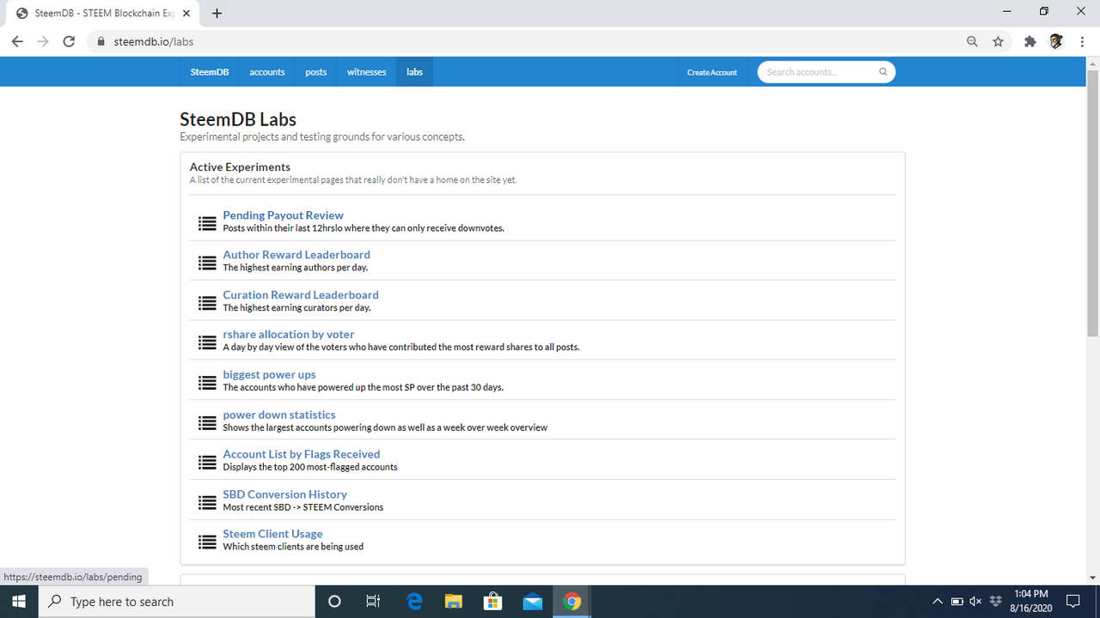Click the battery tray icon
Image resolution: width=1100 pixels, height=618 pixels.
[956, 602]
